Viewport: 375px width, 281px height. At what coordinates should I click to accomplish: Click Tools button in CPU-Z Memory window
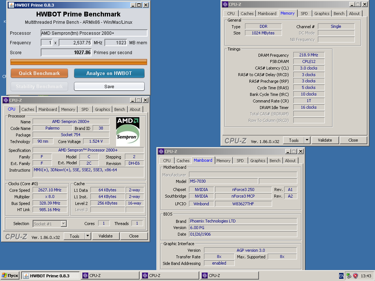click(x=294, y=140)
